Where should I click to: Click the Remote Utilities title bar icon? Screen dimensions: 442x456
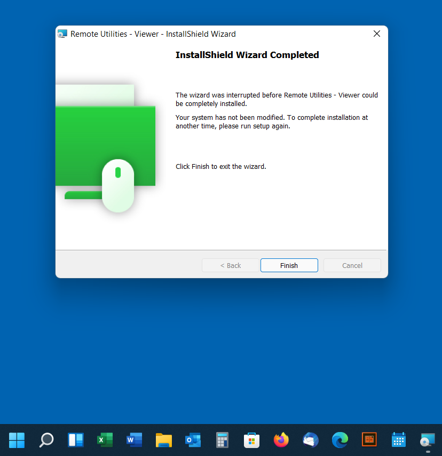[62, 34]
